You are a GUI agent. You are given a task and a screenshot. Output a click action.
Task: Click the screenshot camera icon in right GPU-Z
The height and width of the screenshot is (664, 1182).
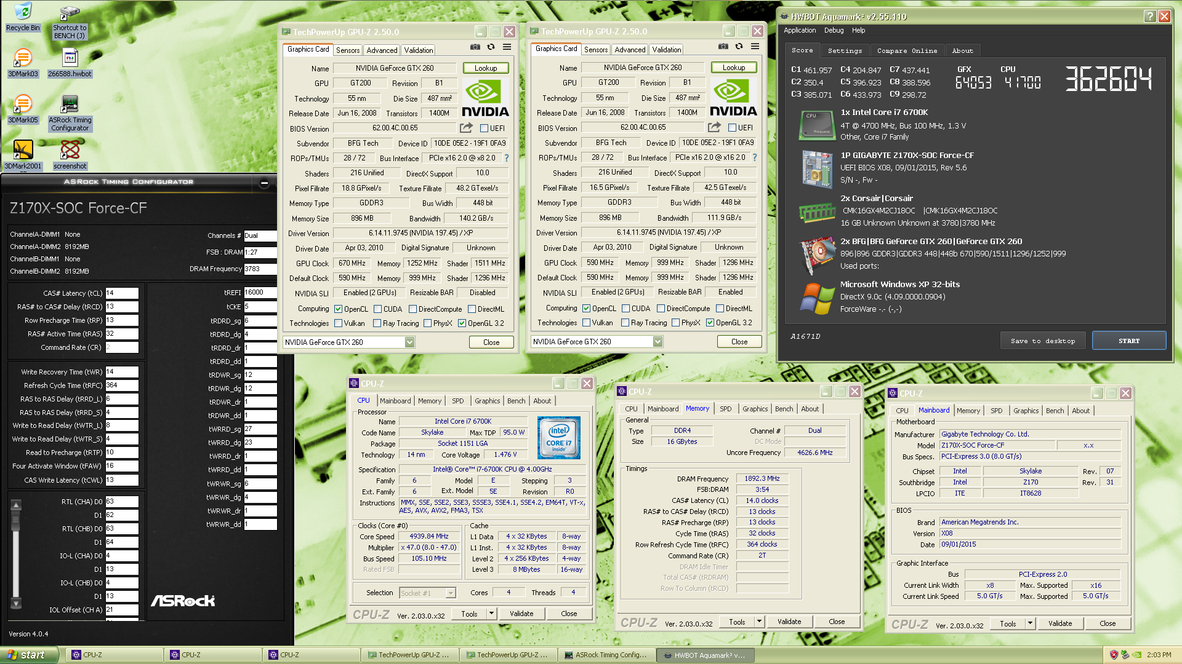(x=723, y=46)
